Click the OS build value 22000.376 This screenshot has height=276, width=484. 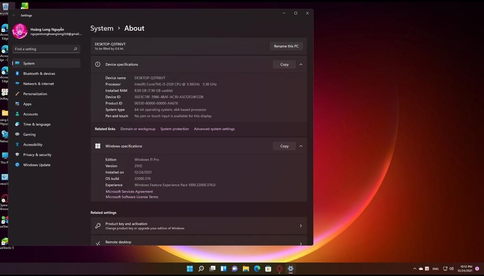click(143, 179)
